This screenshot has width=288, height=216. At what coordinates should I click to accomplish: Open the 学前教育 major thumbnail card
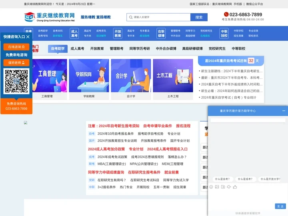click(x=89, y=79)
